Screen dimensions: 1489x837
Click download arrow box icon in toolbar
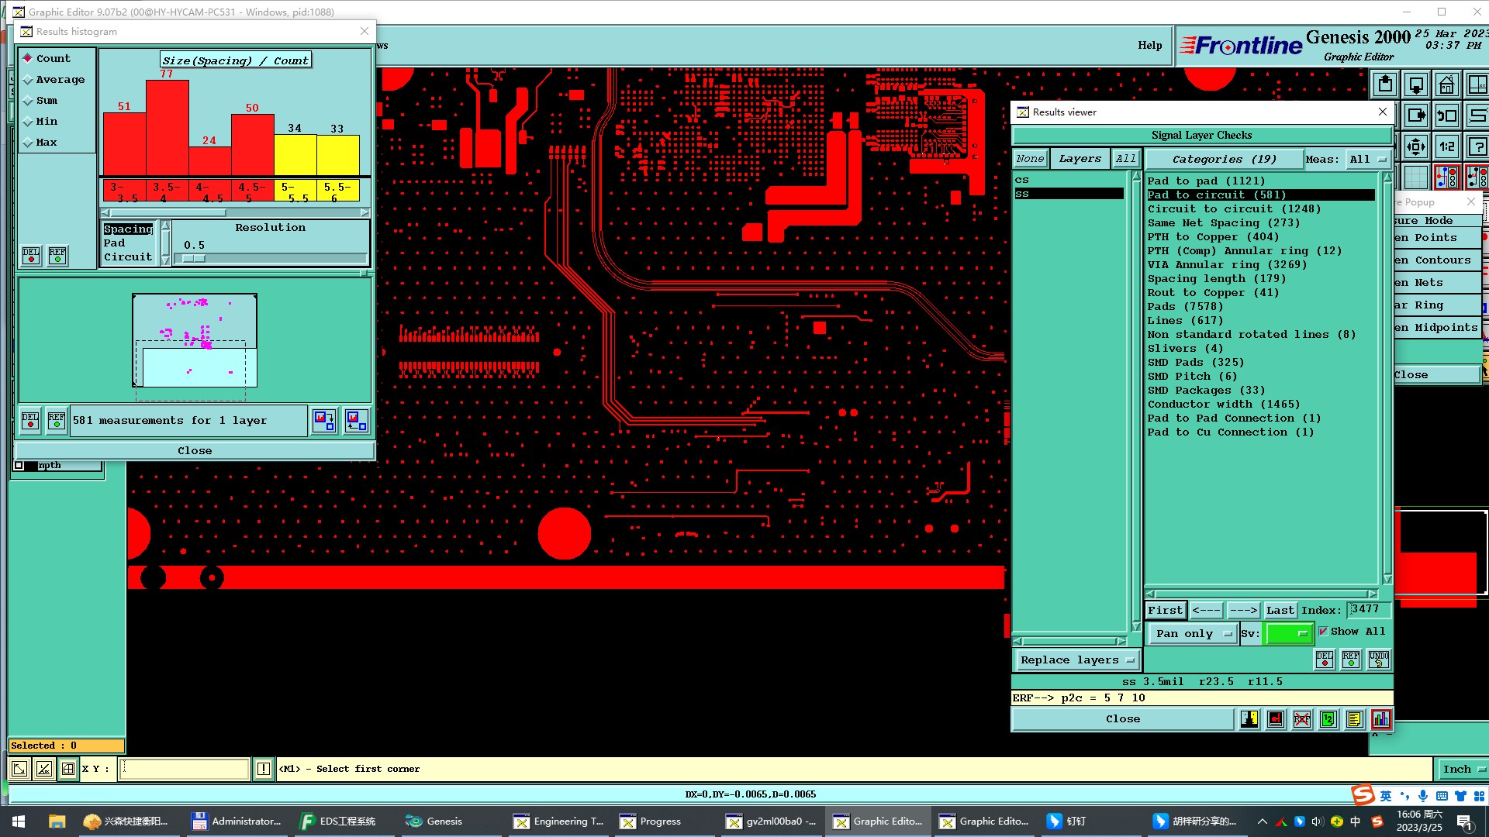click(x=1416, y=84)
